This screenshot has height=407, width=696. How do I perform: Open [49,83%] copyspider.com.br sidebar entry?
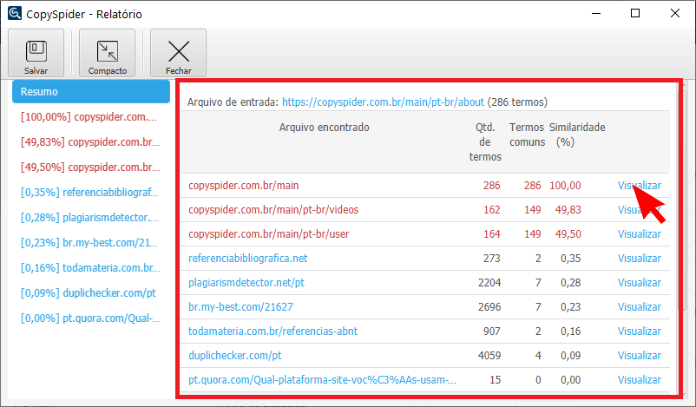[x=90, y=142]
